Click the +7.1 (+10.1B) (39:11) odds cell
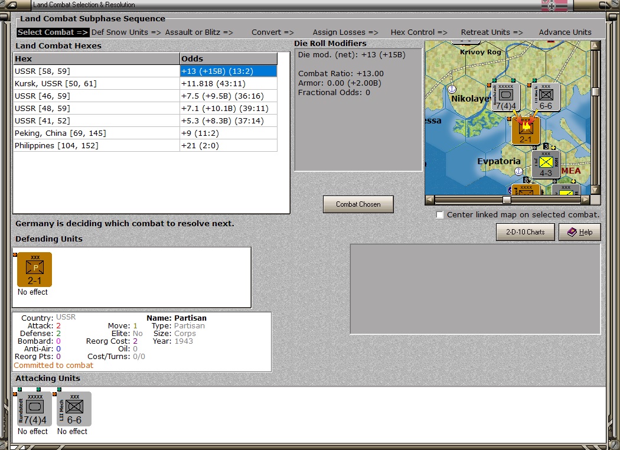This screenshot has width=620, height=450. click(x=229, y=108)
